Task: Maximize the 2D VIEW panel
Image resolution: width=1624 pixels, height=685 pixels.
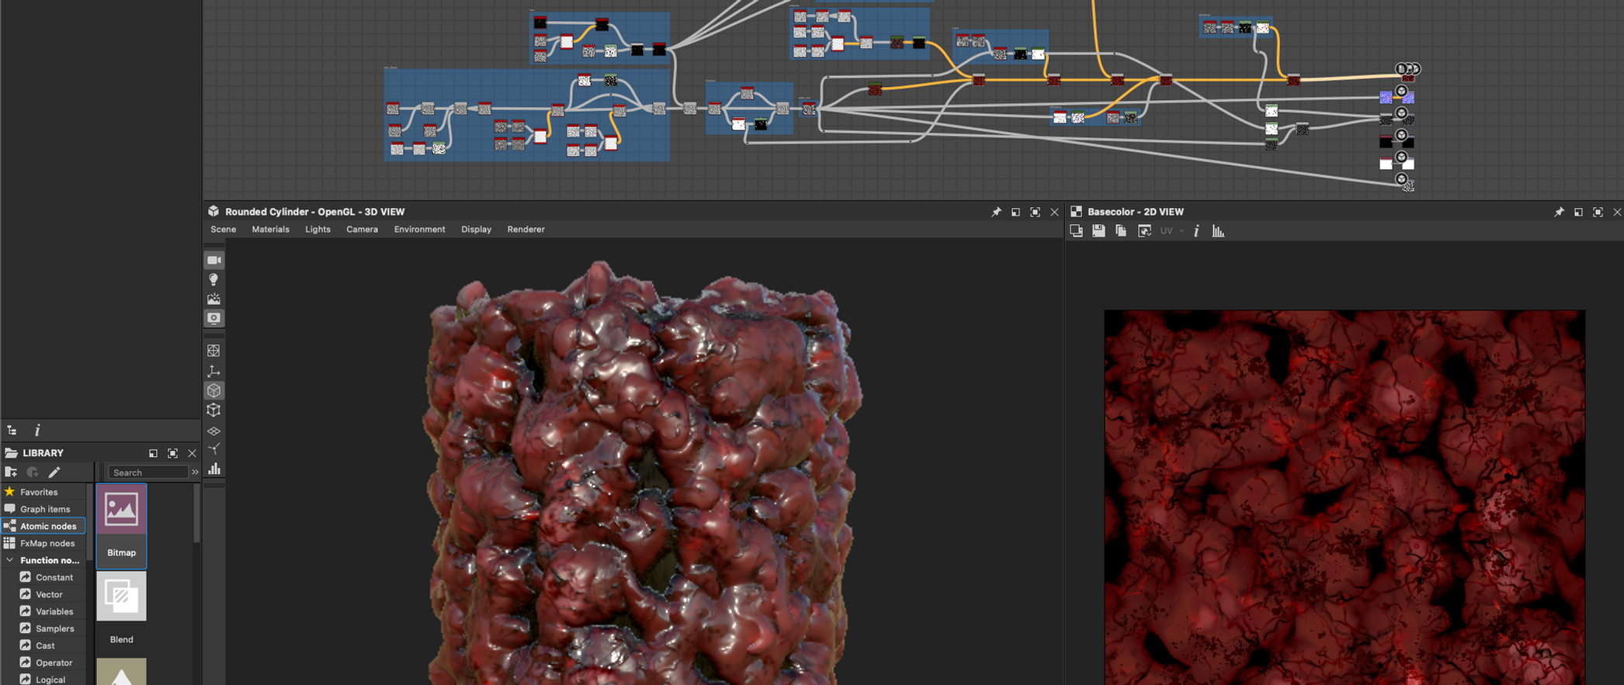Action: [1598, 212]
